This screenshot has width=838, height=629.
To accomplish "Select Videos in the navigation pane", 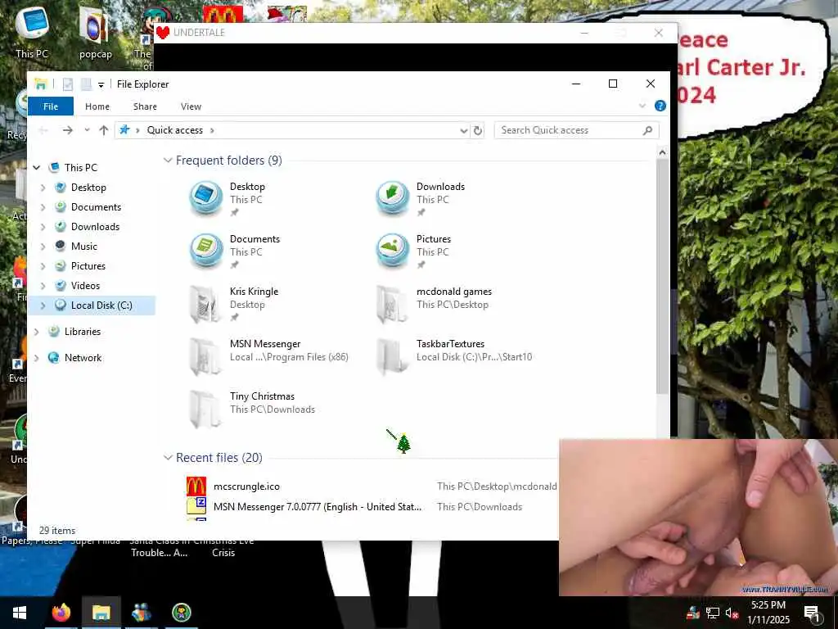I will point(85,286).
